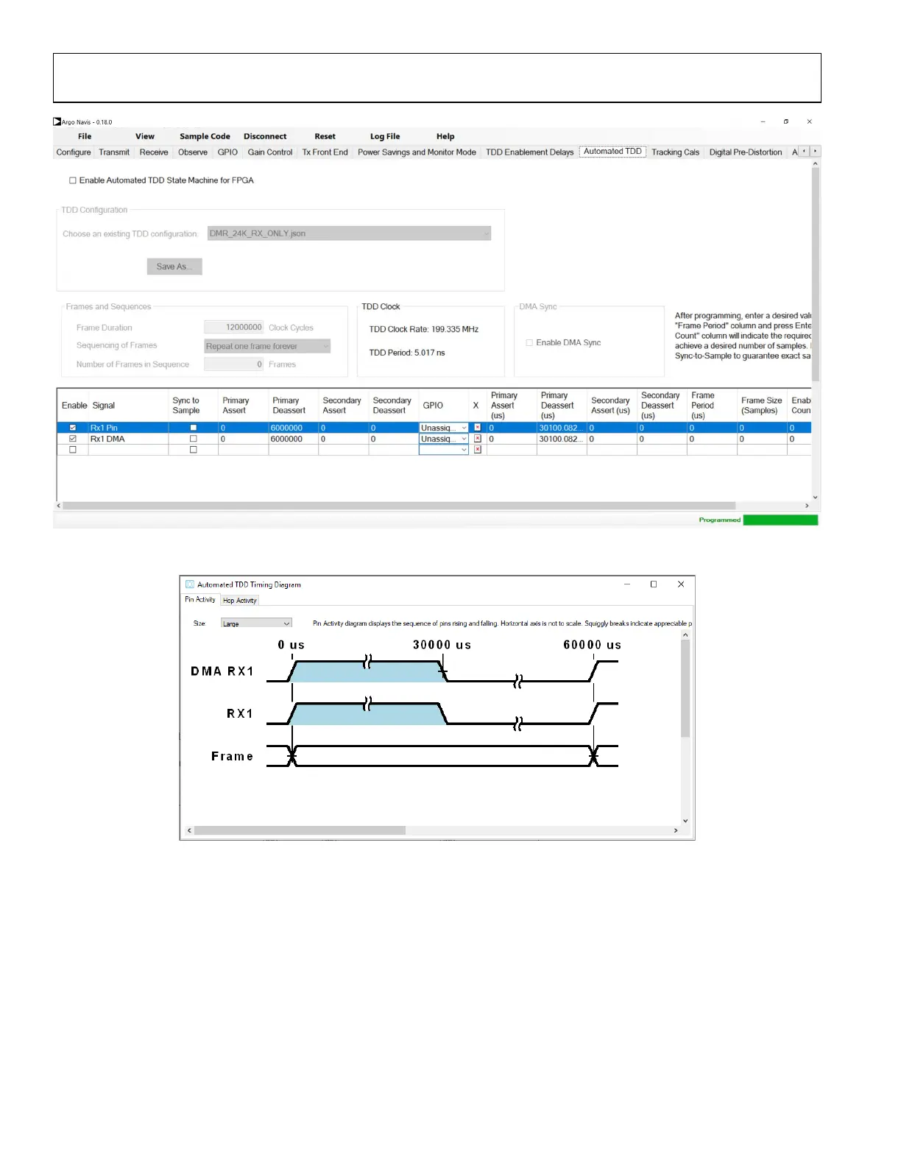
Task: Maximize the Automated TDD Timing Diagram window
Action: coord(654,584)
